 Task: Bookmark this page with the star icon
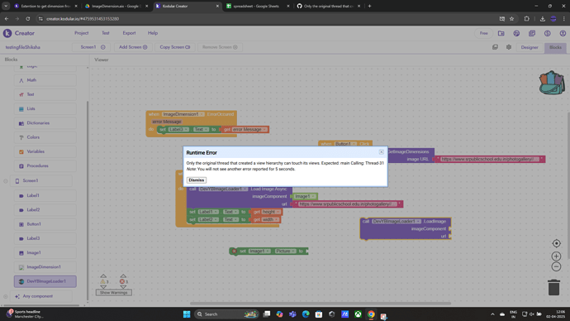pos(512,18)
